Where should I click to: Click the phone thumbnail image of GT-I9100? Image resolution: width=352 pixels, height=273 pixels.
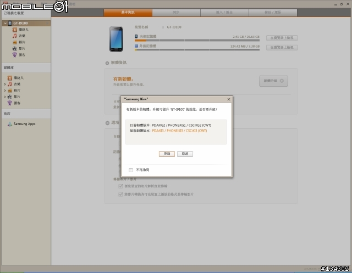click(116, 39)
